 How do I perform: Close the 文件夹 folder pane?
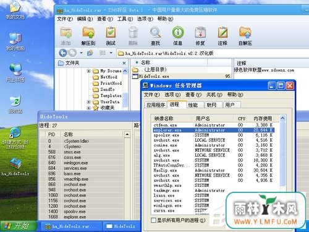point(124,63)
